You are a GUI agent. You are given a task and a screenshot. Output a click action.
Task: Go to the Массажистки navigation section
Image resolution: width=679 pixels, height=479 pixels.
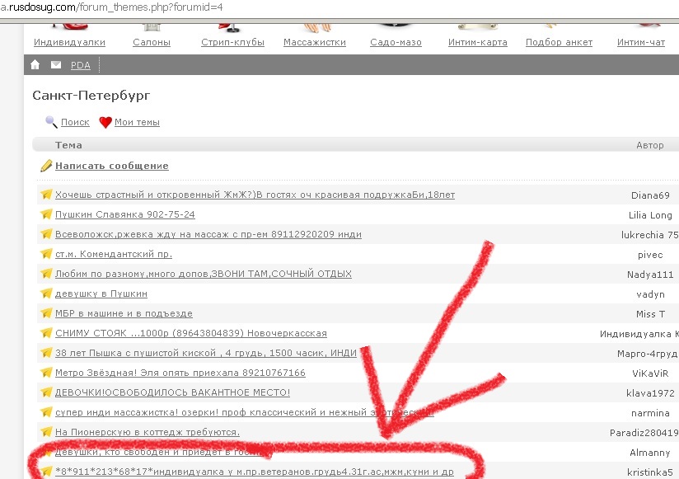[x=314, y=42]
